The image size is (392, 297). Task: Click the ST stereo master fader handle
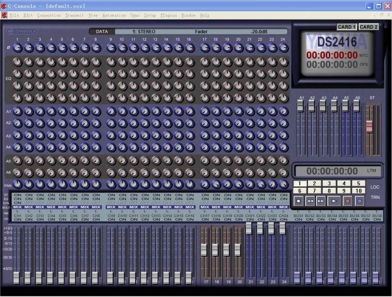[369, 126]
